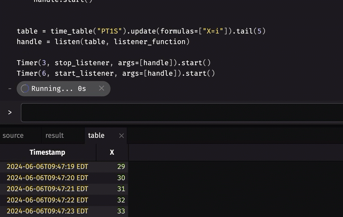
Task: Select the 09:47:21 EDT timestamp cell
Action: [47, 189]
